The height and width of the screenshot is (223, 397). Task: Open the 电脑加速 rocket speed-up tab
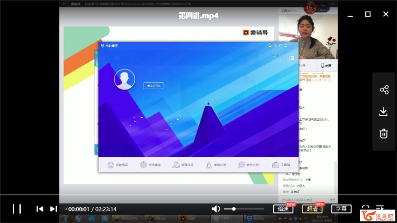pyautogui.click(x=216, y=165)
